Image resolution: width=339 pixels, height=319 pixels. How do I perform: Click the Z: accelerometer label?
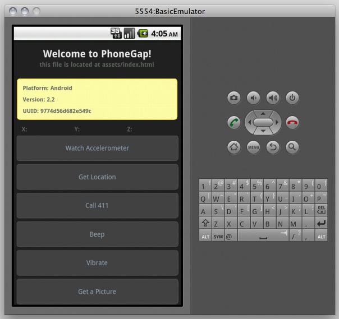(130, 129)
